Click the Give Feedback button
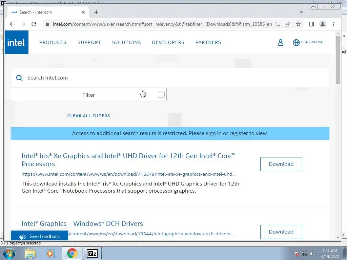Viewport: 347px width, 260px height. pos(39,236)
